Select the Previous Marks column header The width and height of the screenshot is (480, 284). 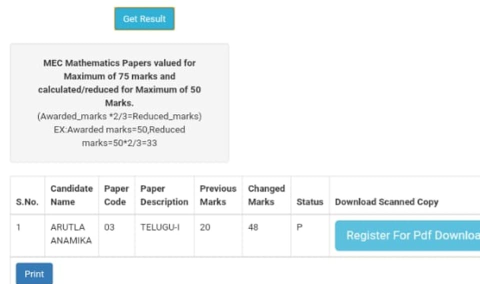tap(218, 195)
